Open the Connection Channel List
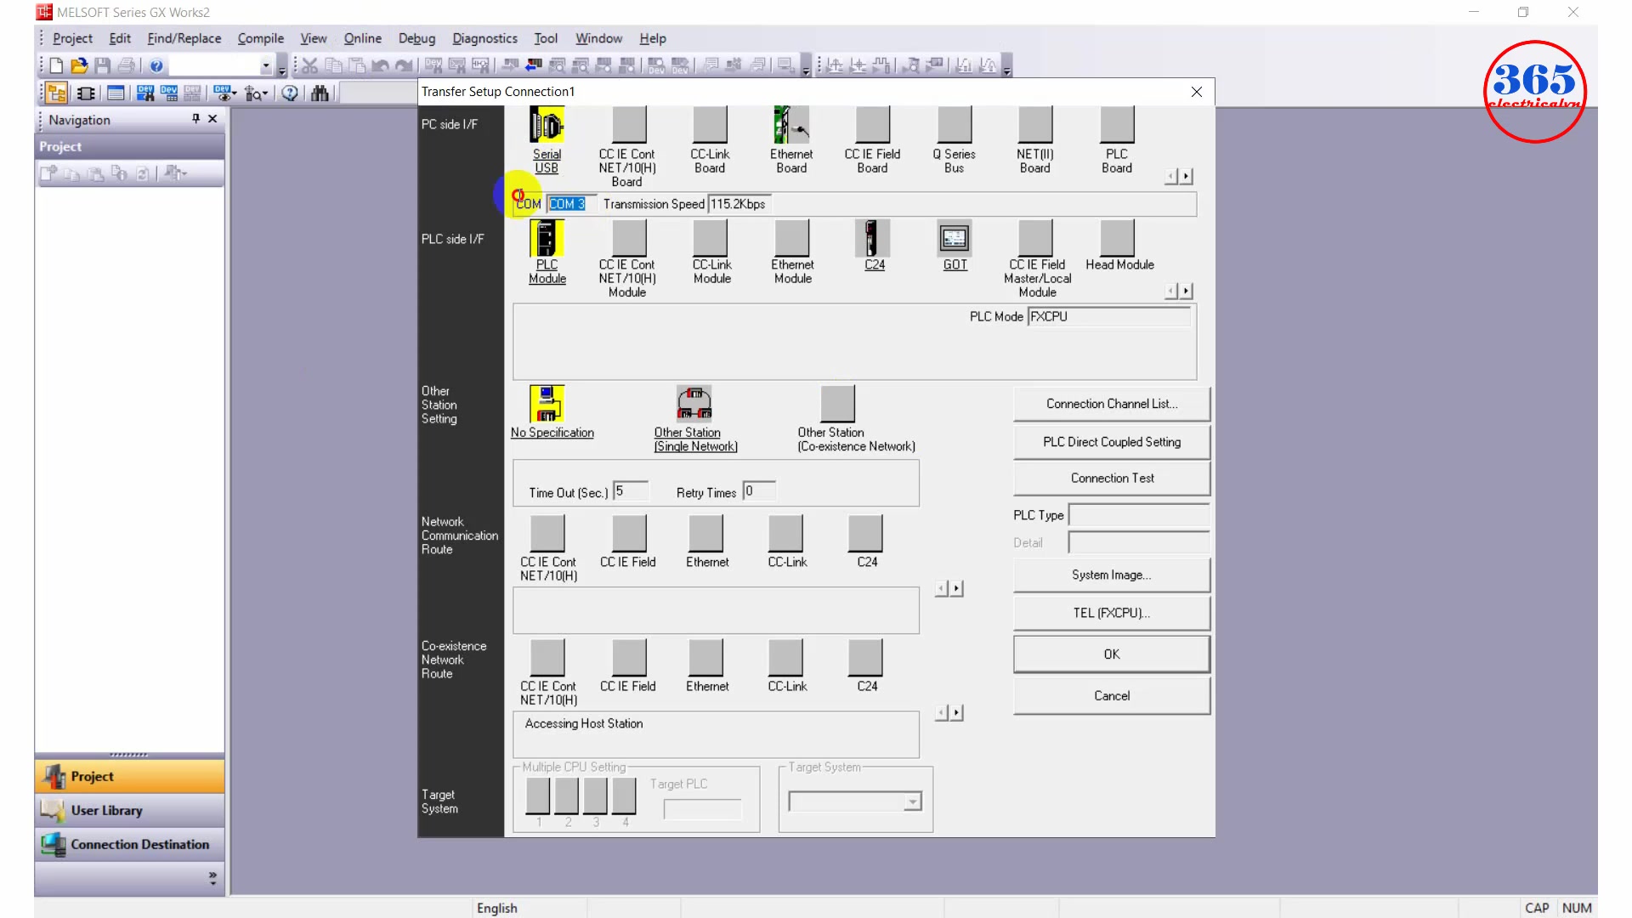 [1111, 404]
